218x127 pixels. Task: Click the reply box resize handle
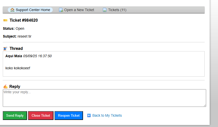(x=205, y=105)
